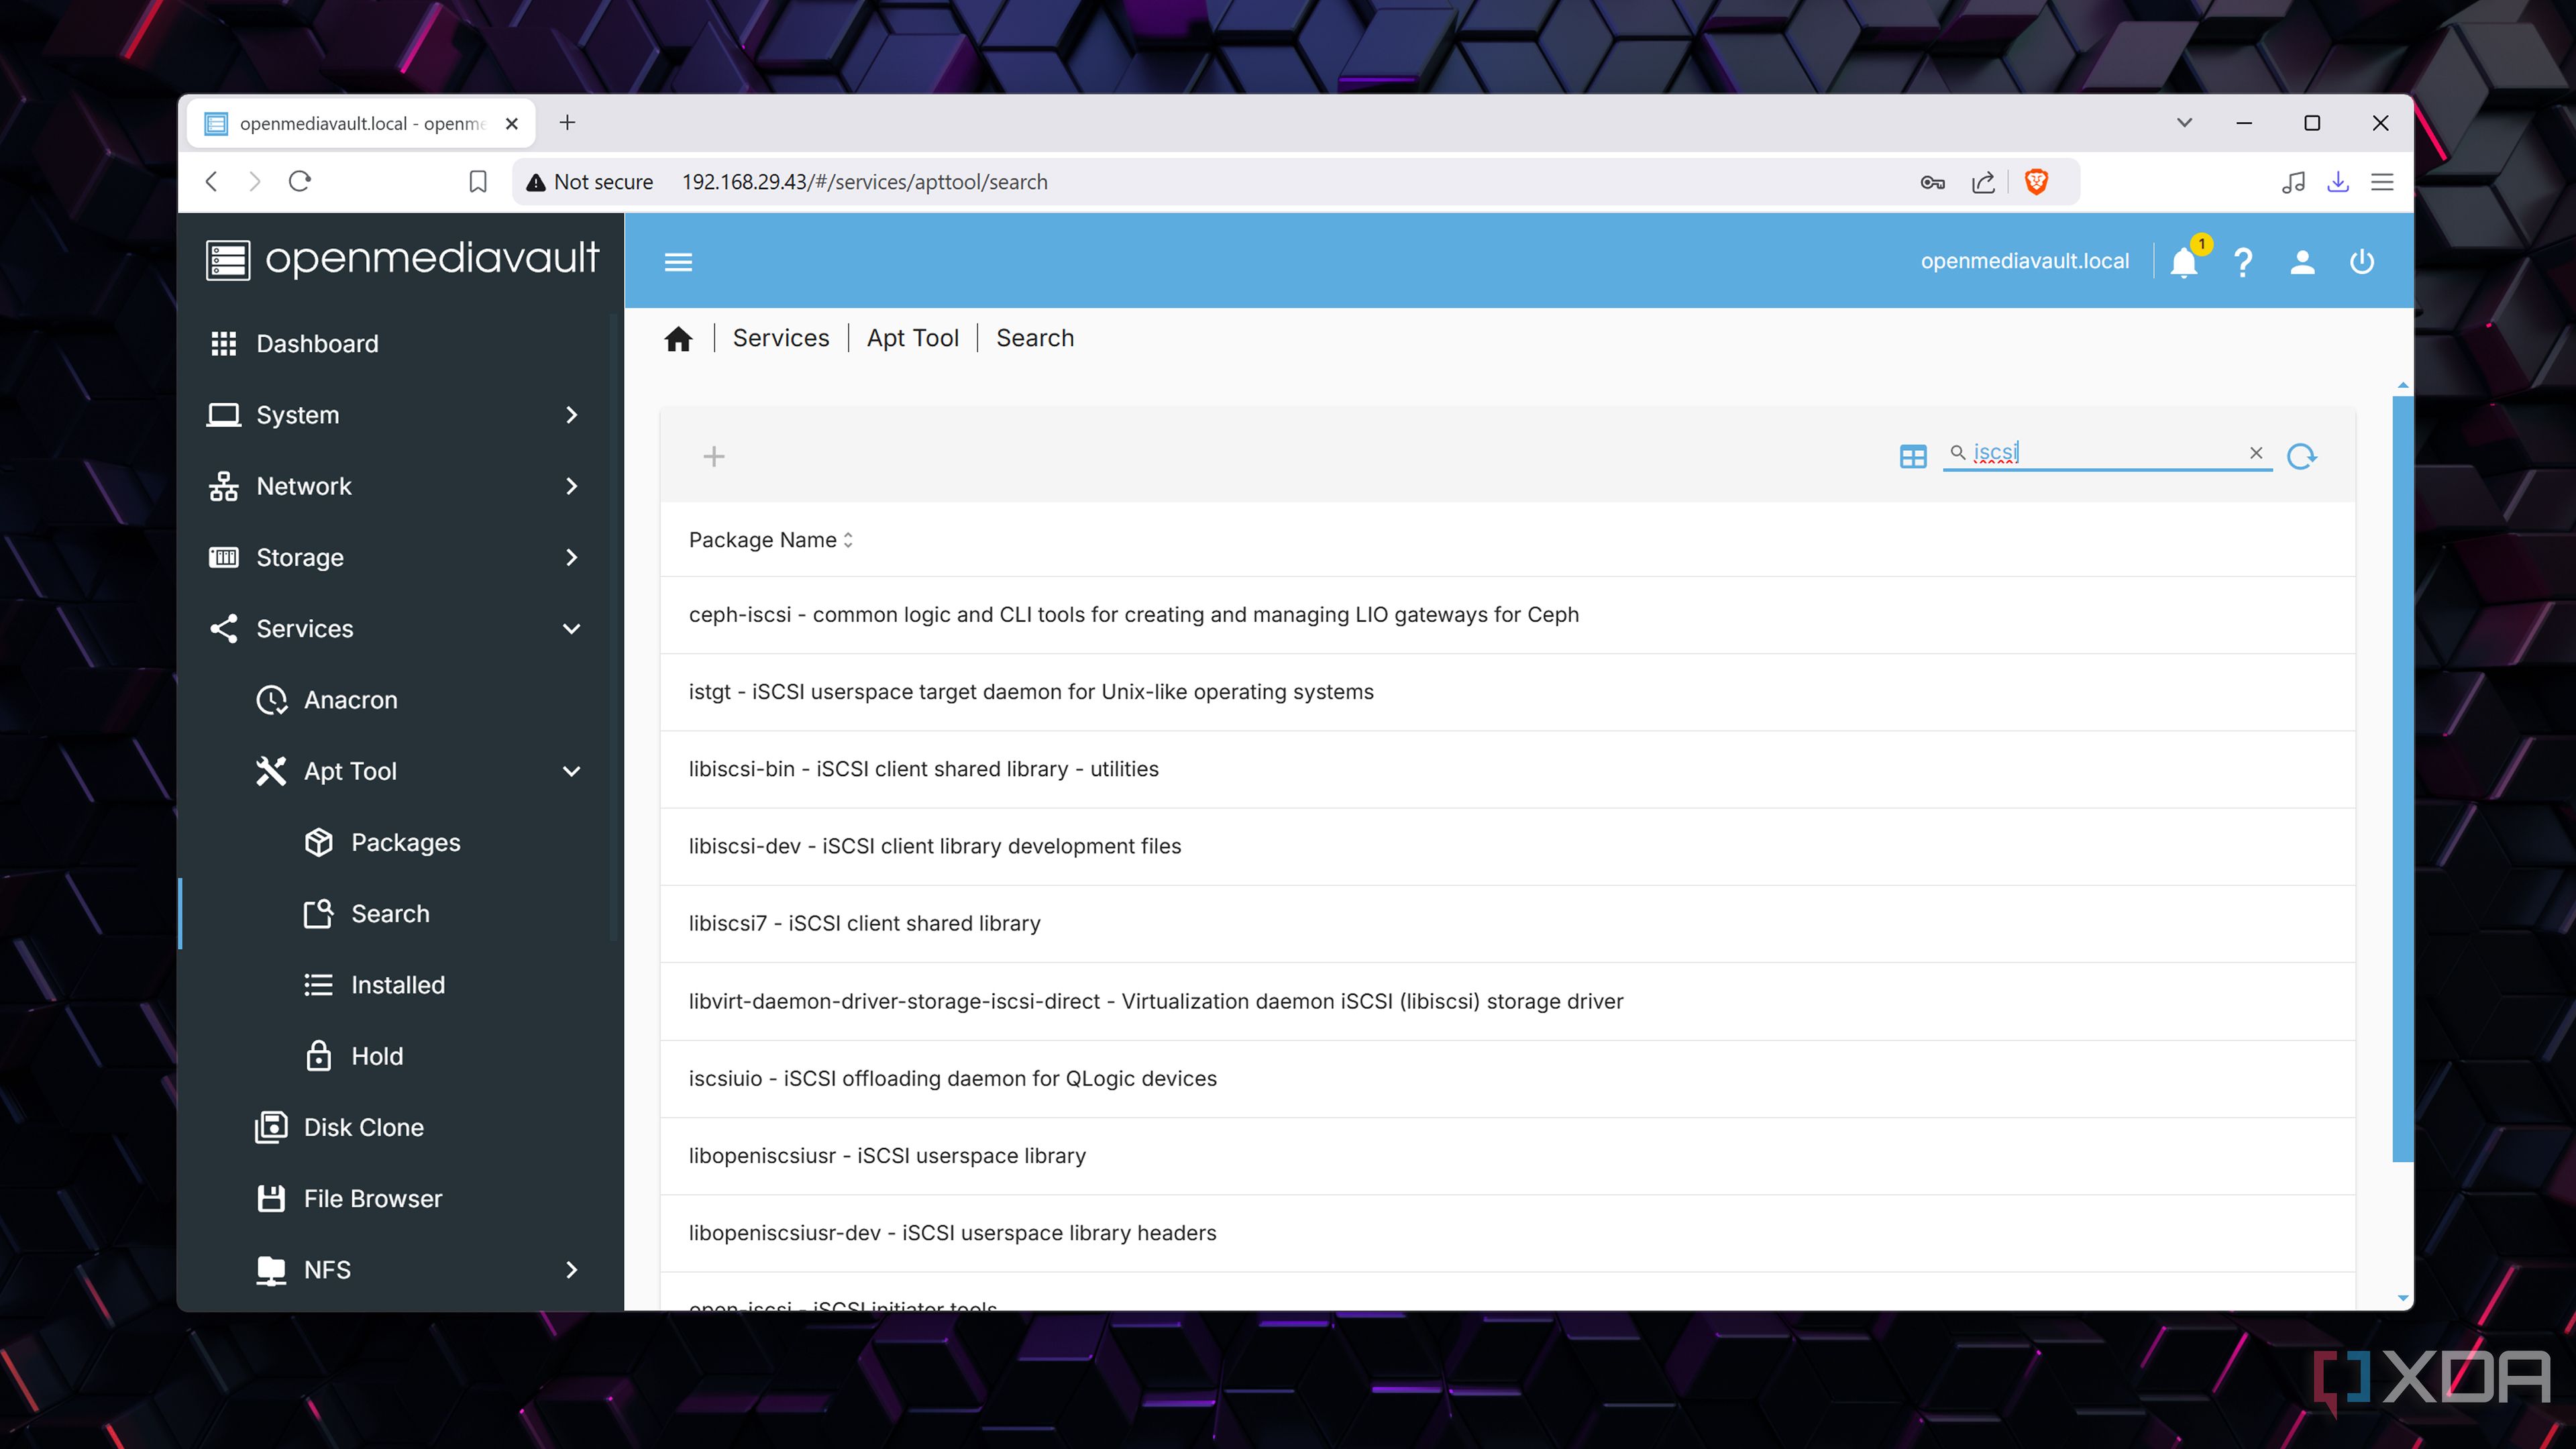Click the power icon in header
The image size is (2576, 1449).
(2361, 262)
